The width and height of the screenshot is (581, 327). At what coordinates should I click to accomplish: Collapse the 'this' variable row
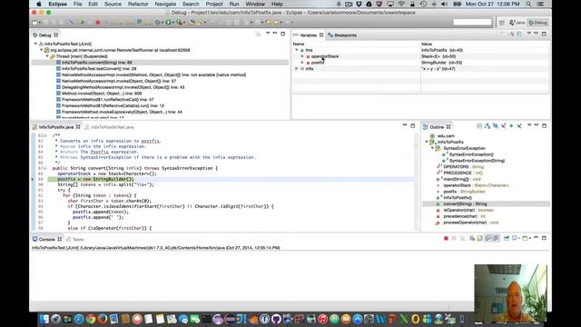[x=297, y=50]
